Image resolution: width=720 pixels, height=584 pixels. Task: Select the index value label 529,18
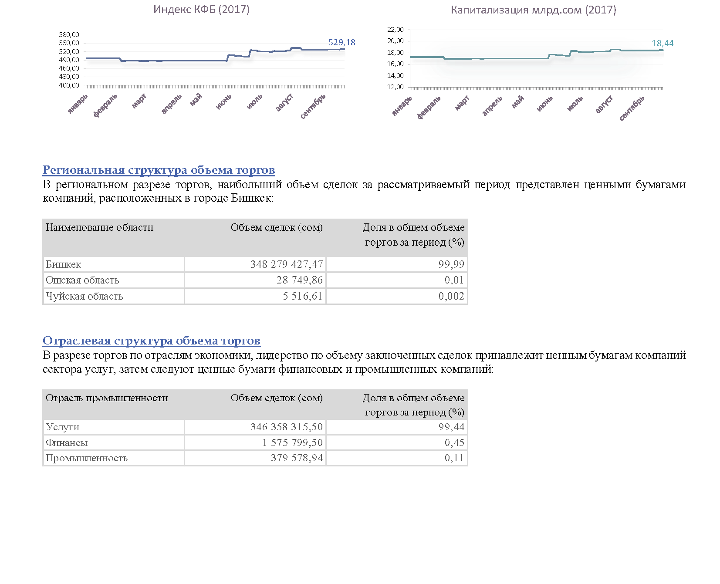(x=341, y=42)
